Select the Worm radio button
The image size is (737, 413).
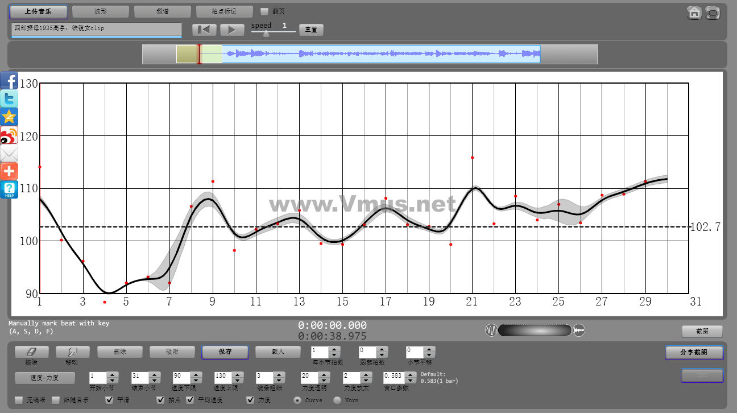(x=337, y=400)
